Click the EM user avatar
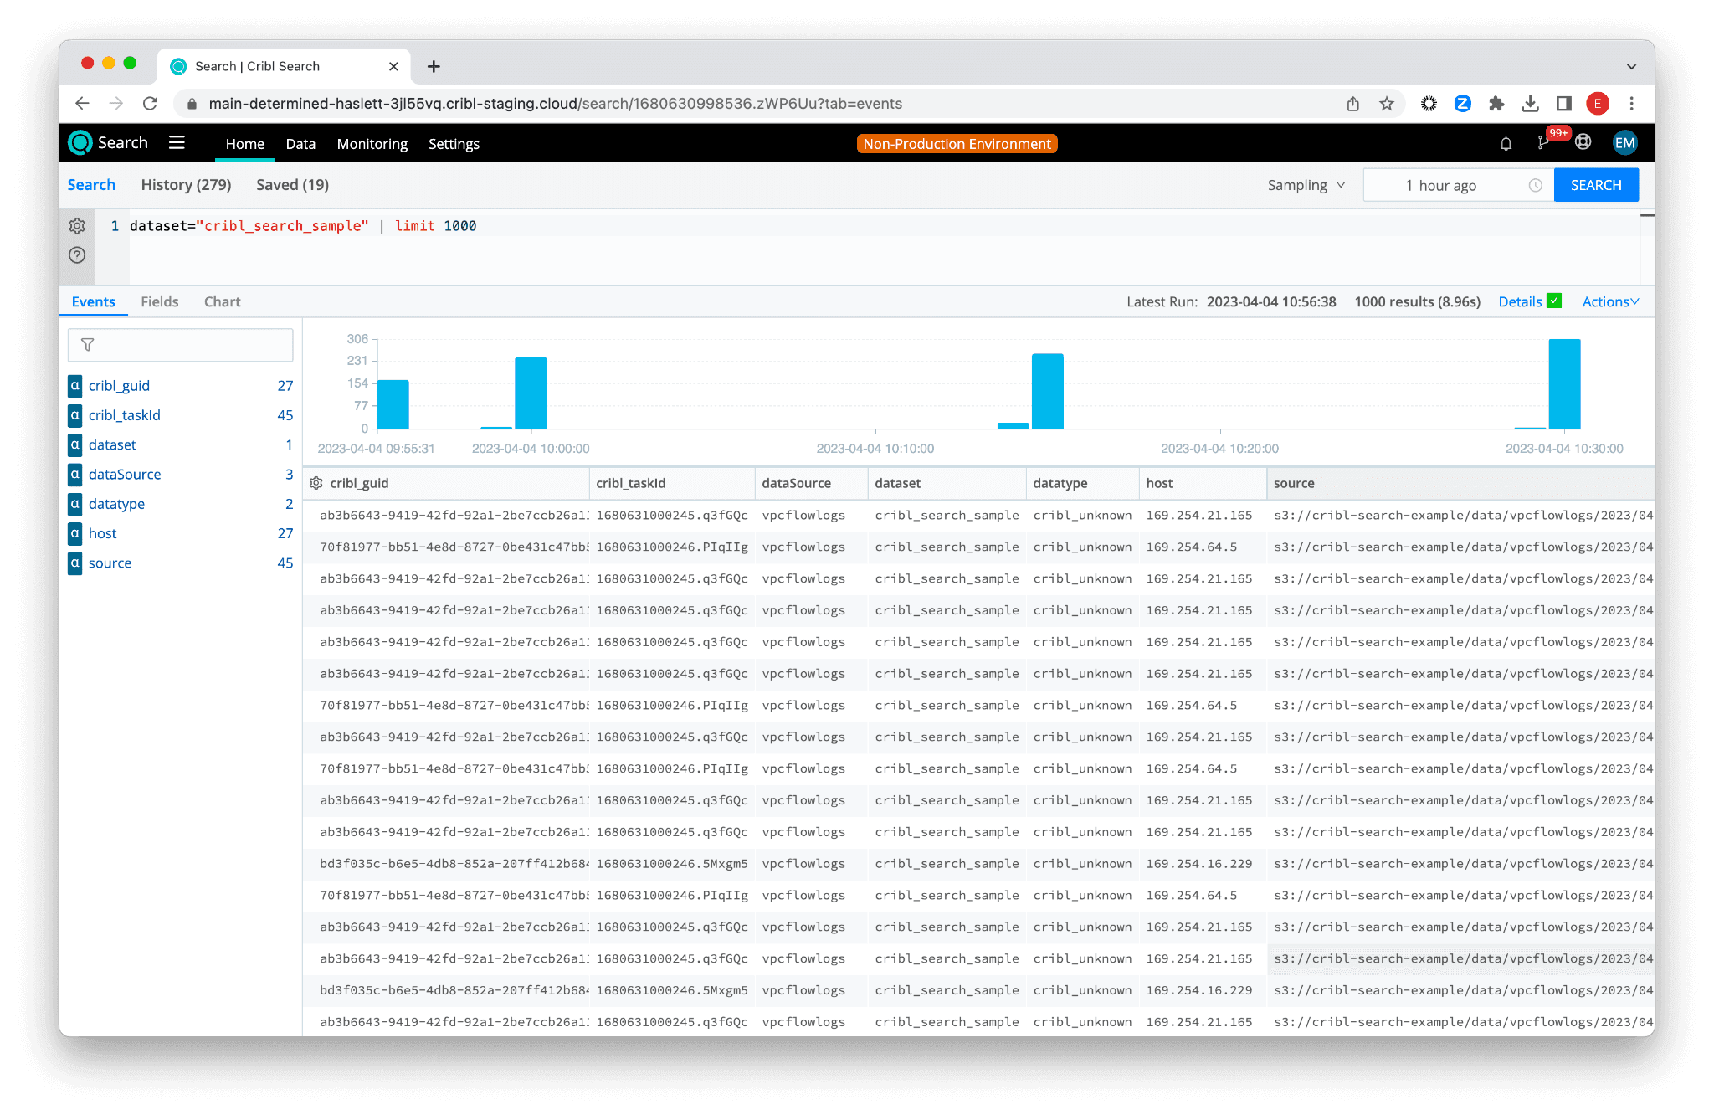 tap(1624, 143)
